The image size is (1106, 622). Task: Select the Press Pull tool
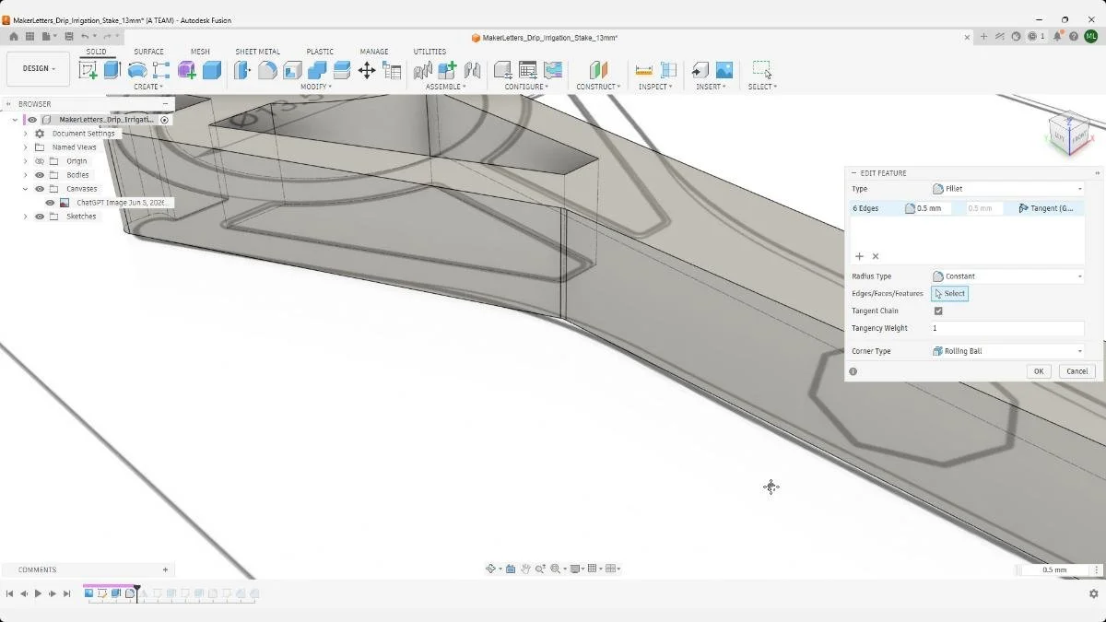242,70
